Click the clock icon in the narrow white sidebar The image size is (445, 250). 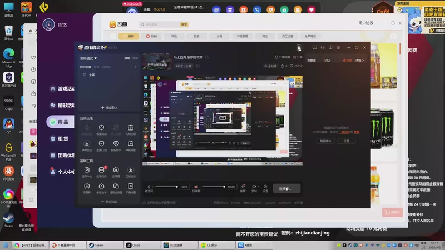pyautogui.click(x=33, y=69)
